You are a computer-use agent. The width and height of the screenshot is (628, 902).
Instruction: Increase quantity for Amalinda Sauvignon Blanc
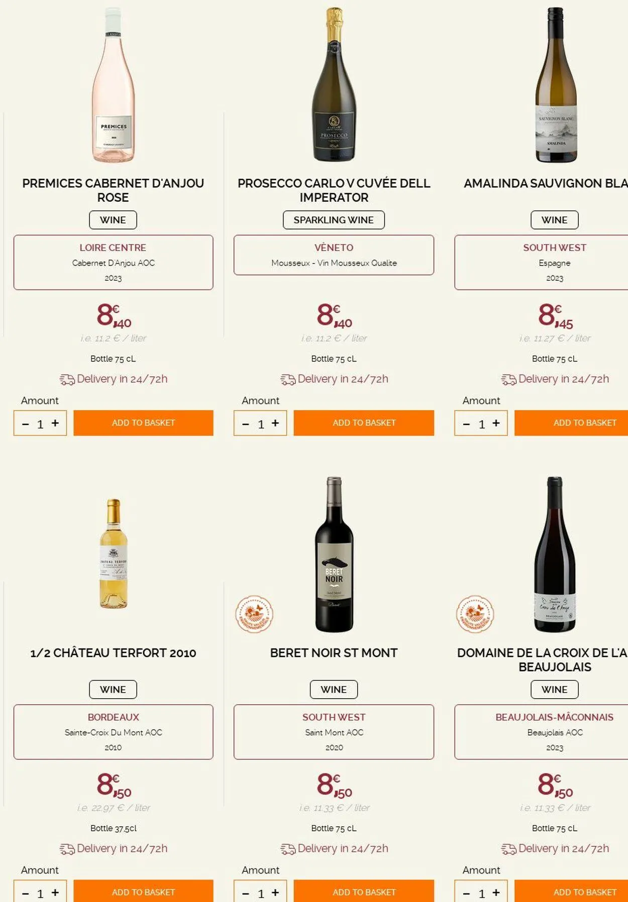click(496, 423)
